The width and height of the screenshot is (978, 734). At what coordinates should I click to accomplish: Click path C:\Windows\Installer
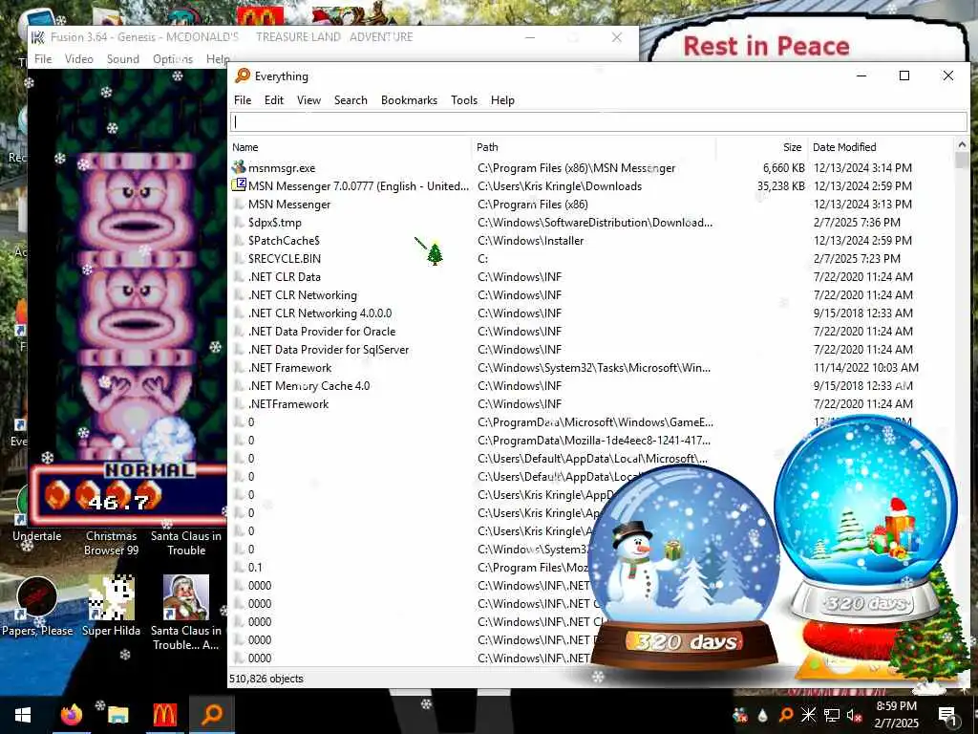531,240
